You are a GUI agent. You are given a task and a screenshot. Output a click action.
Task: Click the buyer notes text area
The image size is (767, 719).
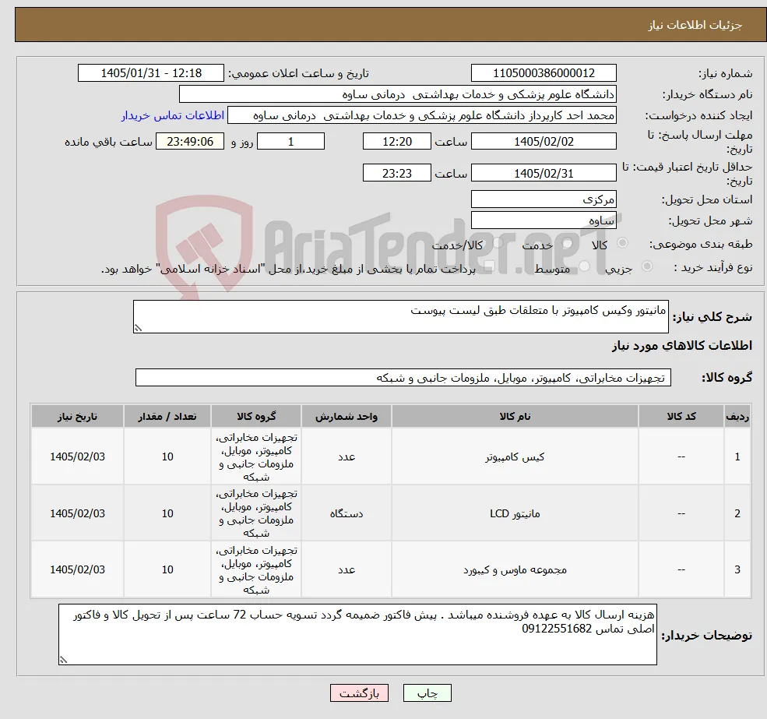[357, 634]
